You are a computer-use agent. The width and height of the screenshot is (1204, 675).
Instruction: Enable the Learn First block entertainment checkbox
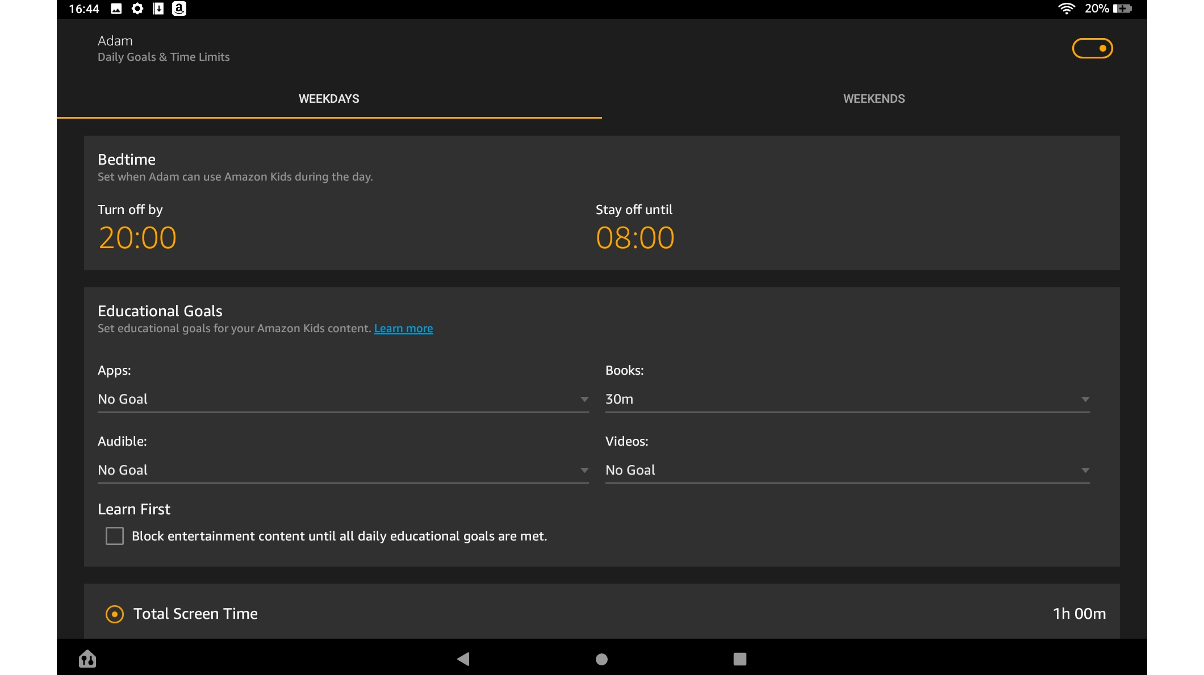115,536
